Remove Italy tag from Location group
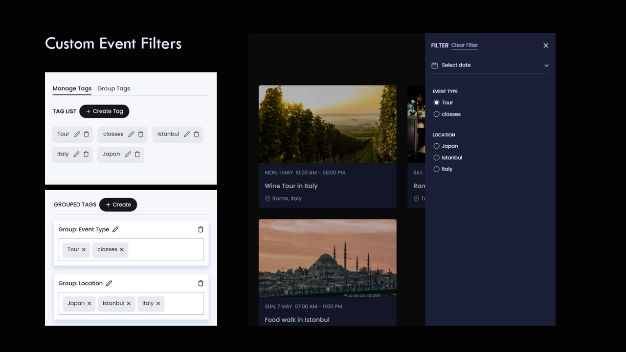626x352 pixels. point(159,303)
